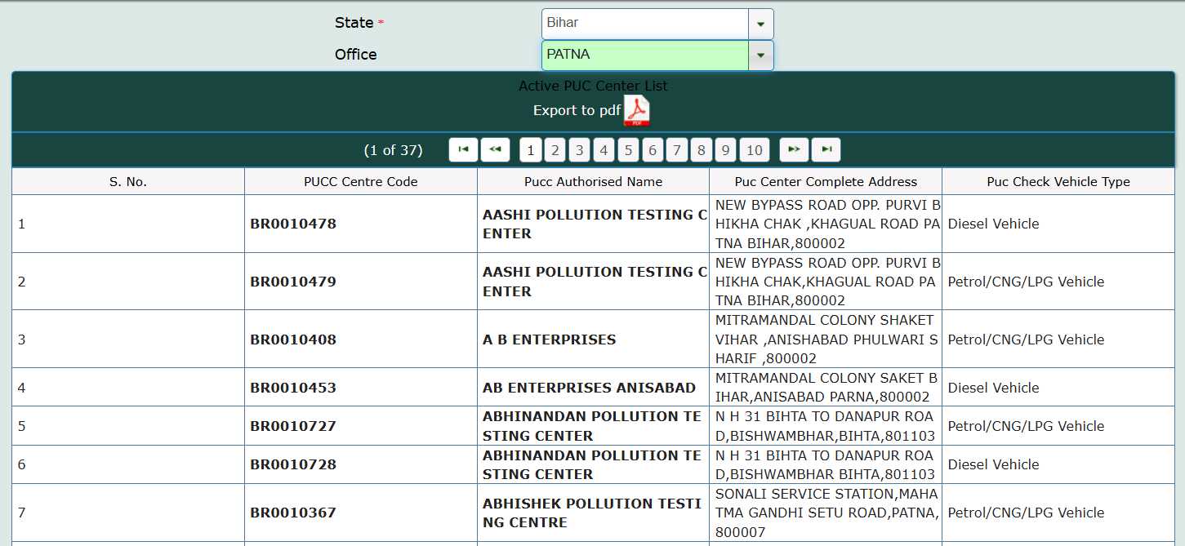The image size is (1185, 546).
Task: Click the Petrol/CNG/LPG Vehicle cell for BR0010367
Action: tap(1058, 513)
